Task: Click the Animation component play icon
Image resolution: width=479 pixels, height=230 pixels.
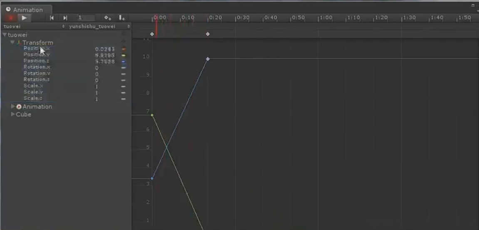Action: (x=19, y=107)
